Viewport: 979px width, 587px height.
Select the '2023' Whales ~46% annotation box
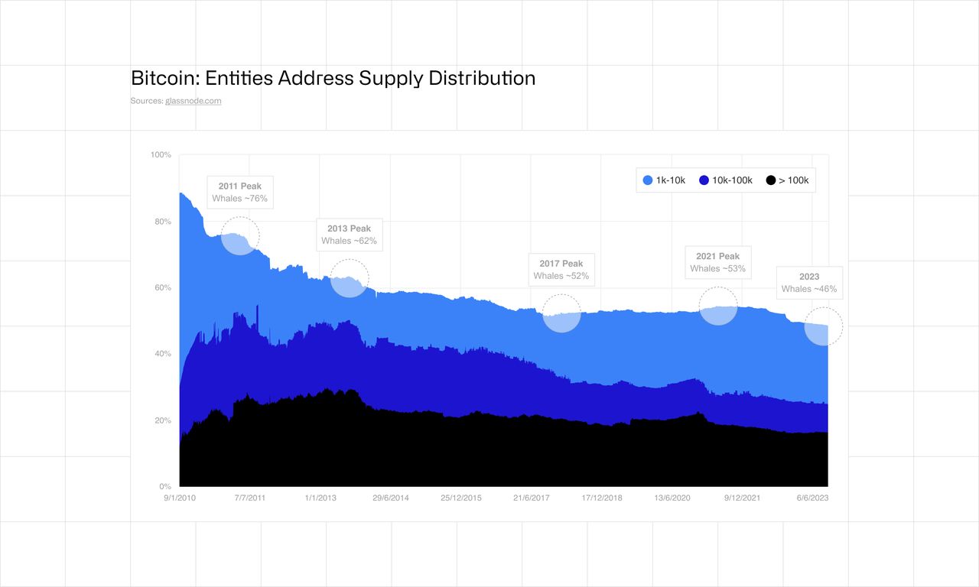click(x=809, y=282)
